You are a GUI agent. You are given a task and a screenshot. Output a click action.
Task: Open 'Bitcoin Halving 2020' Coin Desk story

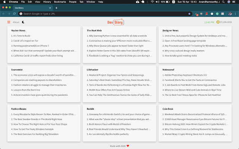[195, 124]
